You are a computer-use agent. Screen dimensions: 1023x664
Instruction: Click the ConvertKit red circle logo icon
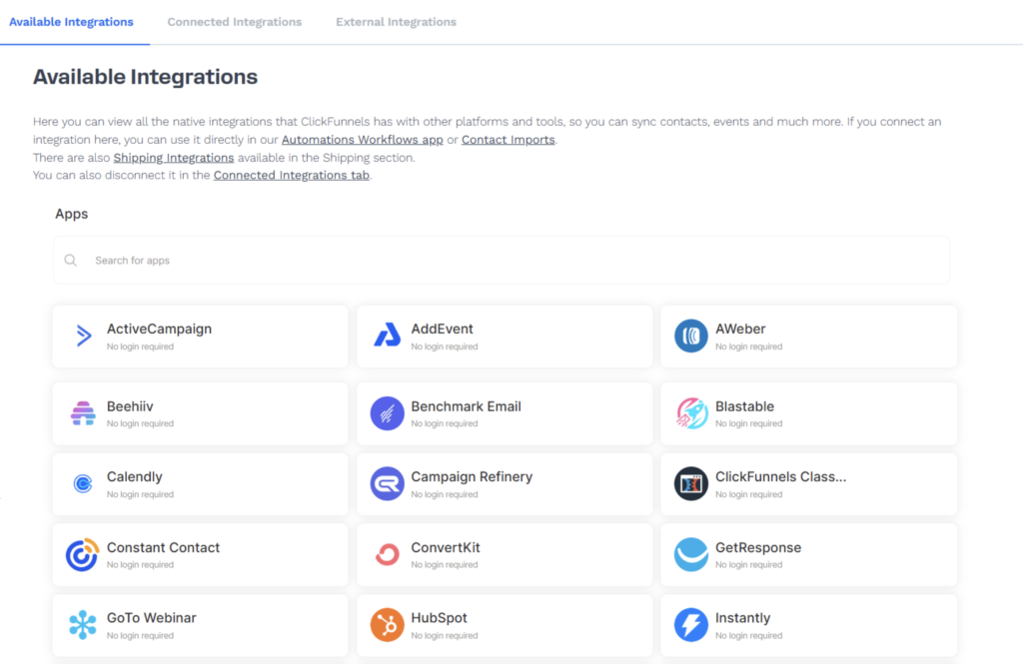[x=387, y=554]
